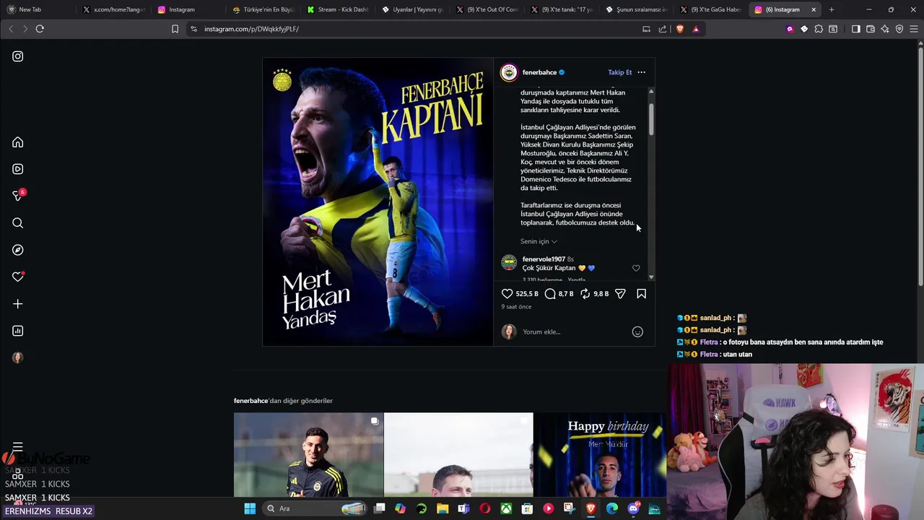Share this page from address bar
Image resolution: width=924 pixels, height=520 pixels.
[663, 29]
